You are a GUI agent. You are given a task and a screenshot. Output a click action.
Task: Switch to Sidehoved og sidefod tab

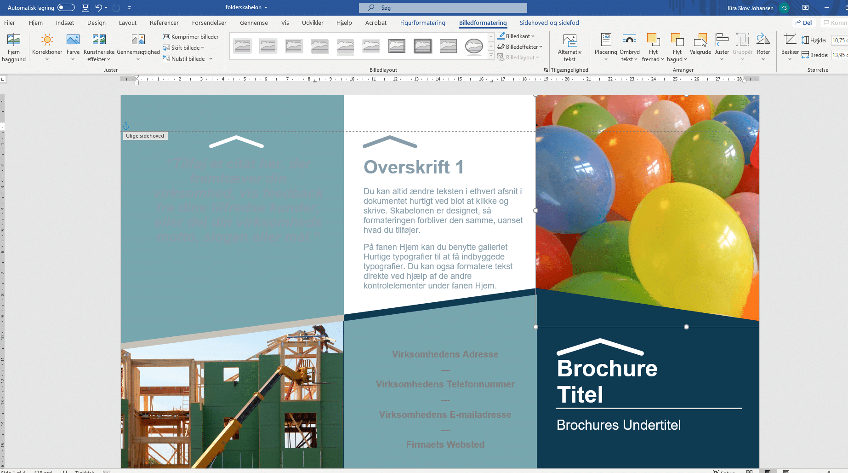tap(549, 23)
